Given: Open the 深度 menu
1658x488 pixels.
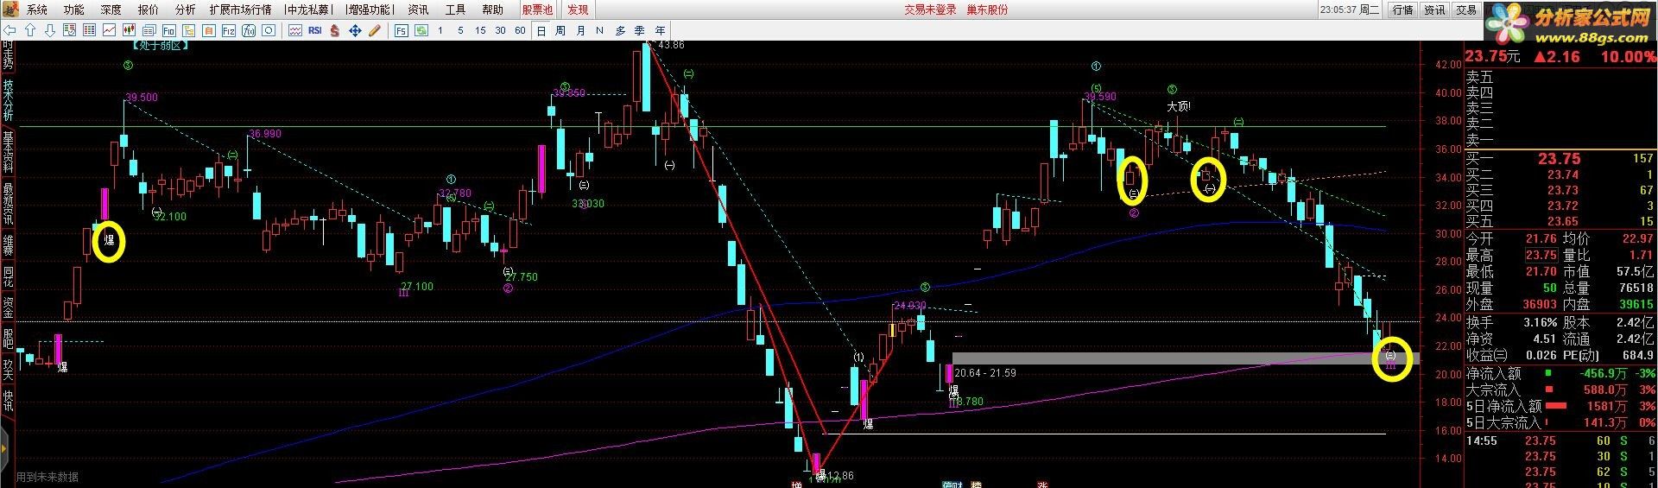Looking at the screenshot, I should pos(111,10).
